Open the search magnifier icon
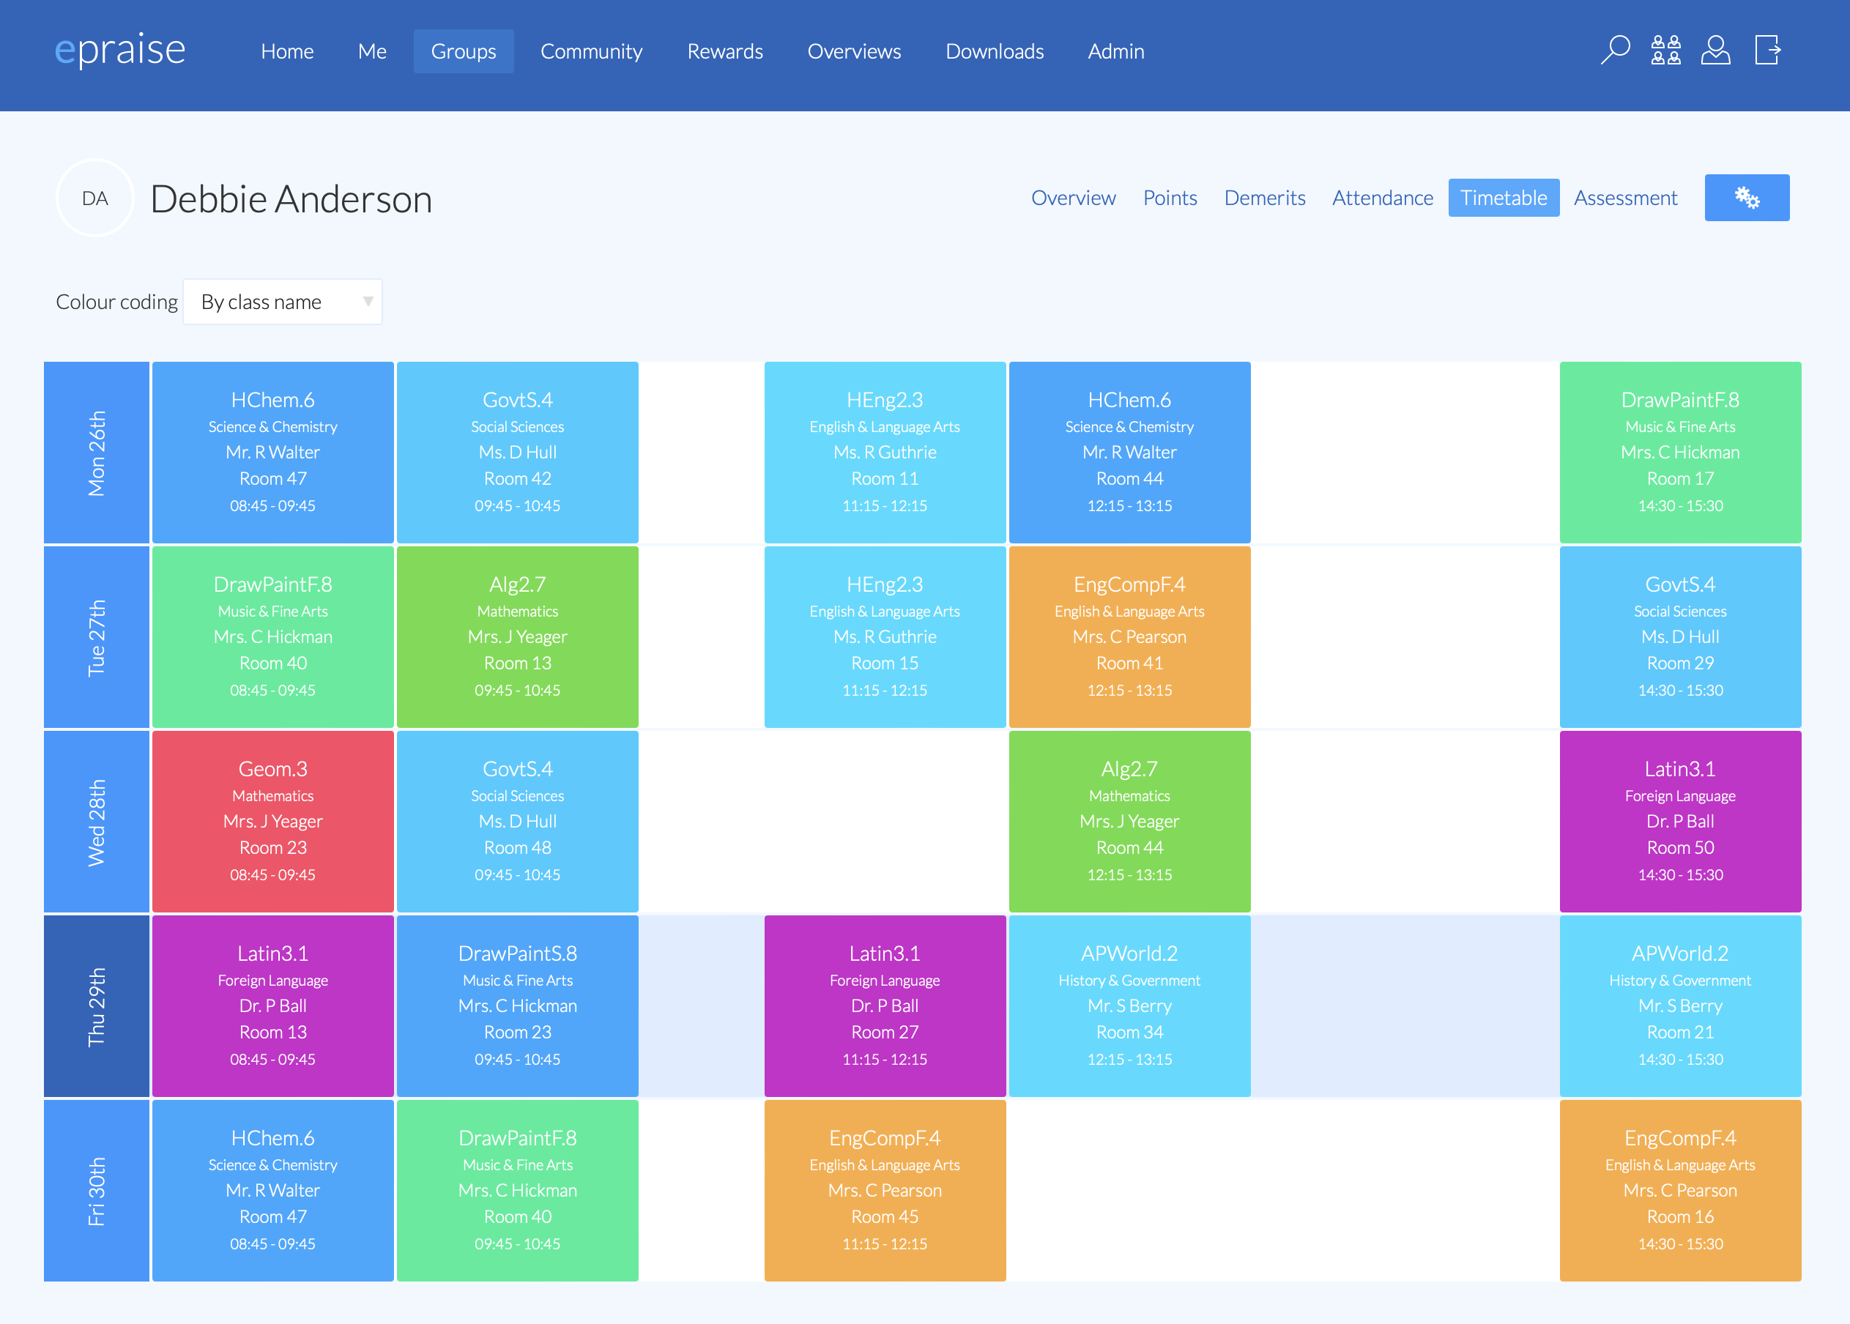This screenshot has width=1850, height=1324. [1614, 51]
